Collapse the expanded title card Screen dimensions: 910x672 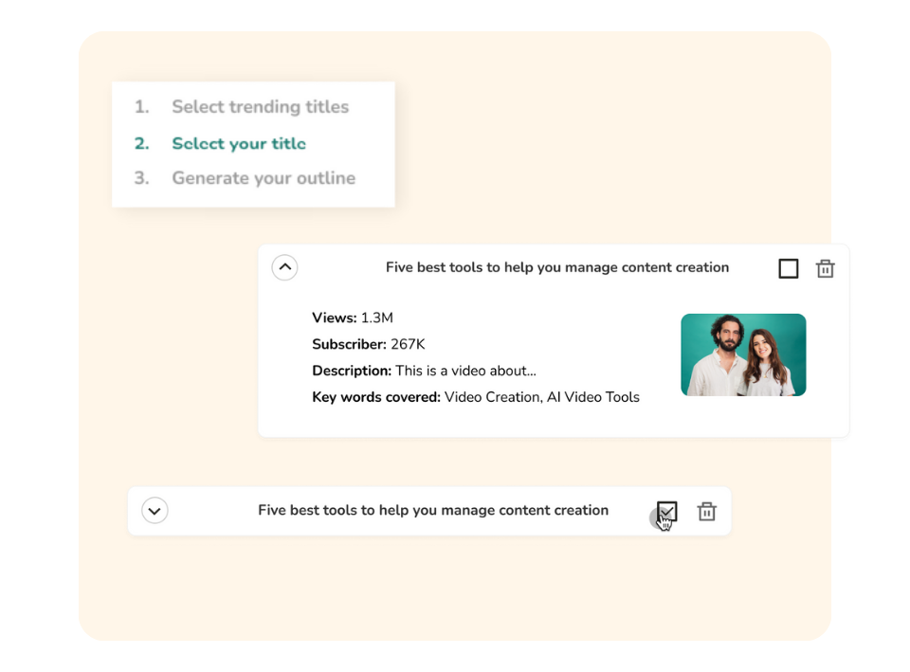pyautogui.click(x=284, y=267)
